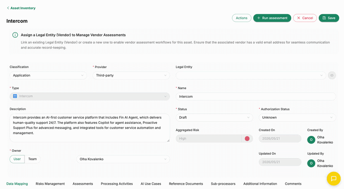Click the plus icon in Run assessment
344x189 pixels.
[x=259, y=18]
